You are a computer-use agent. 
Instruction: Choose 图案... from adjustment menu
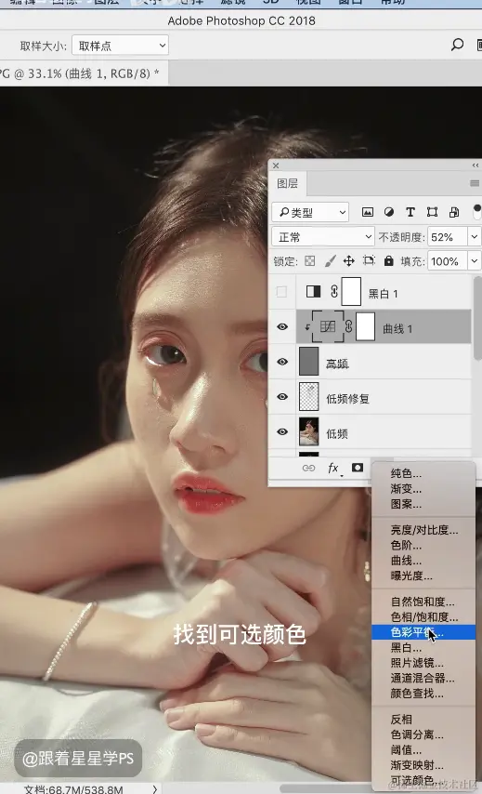click(x=423, y=504)
